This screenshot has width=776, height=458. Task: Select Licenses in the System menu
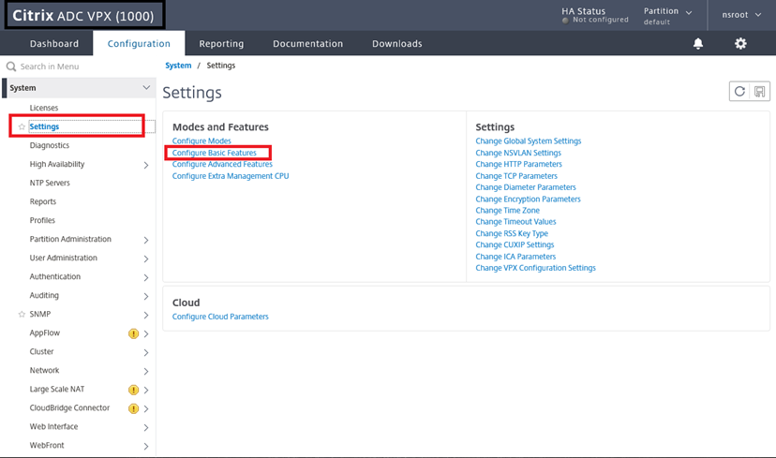pyautogui.click(x=43, y=108)
